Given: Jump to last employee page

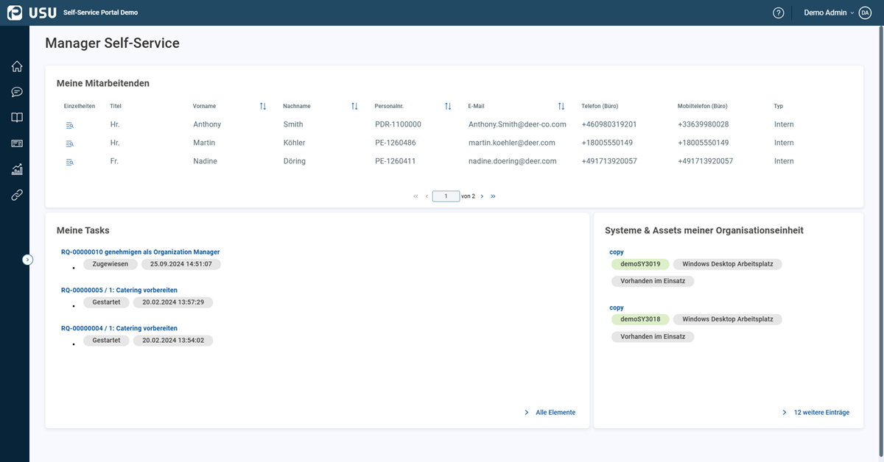Looking at the screenshot, I should (493, 196).
